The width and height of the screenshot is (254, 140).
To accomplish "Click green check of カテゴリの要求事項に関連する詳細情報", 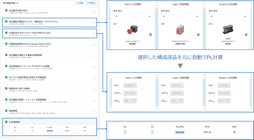I will [6, 77].
